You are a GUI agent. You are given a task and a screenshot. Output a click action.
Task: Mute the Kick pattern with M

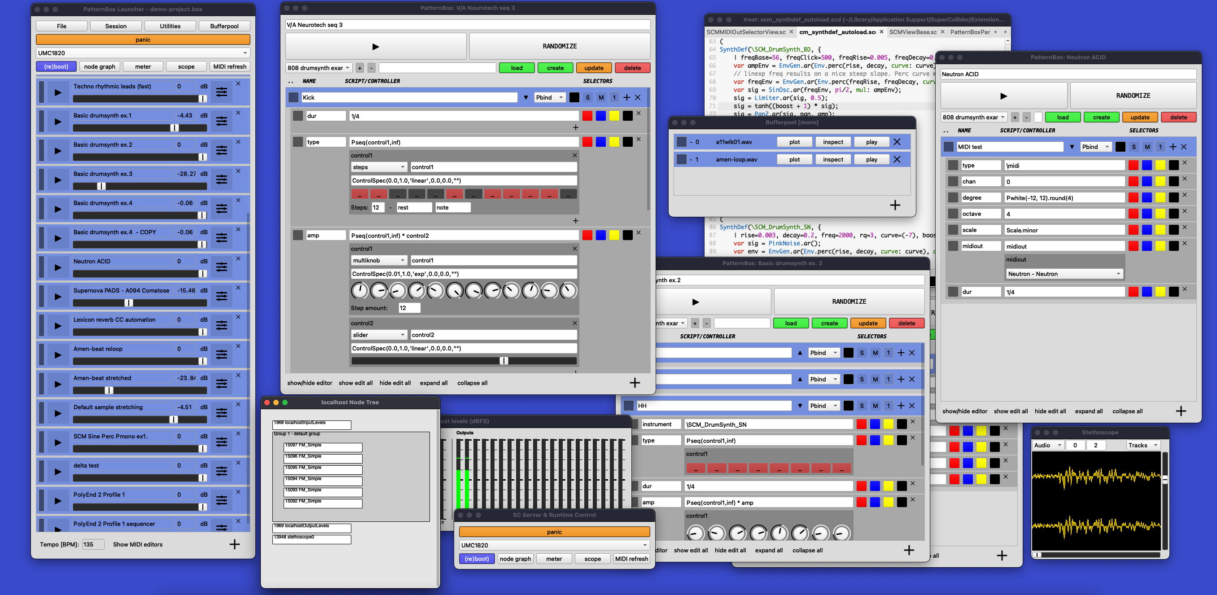(x=601, y=98)
